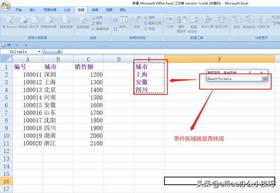Click the undo arrow icon
Screen dimensions: 280x193
coord(9,45)
